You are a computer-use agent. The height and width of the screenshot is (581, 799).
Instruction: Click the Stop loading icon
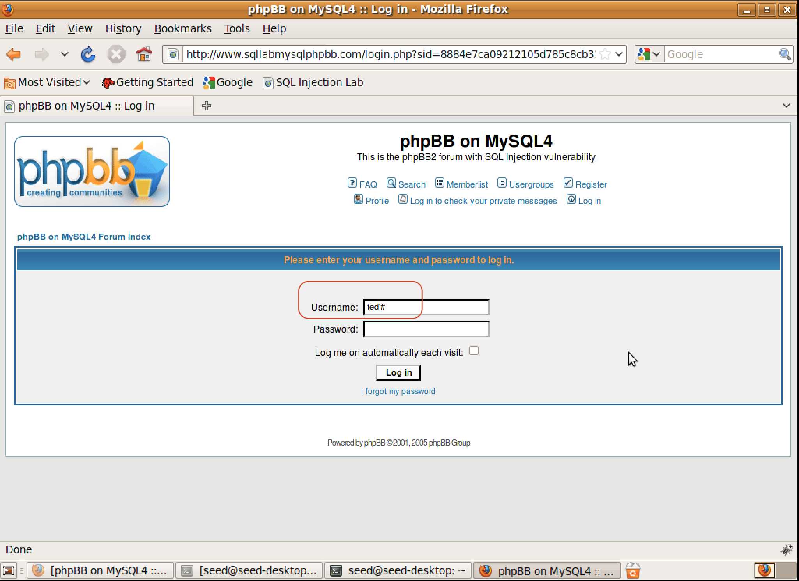pyautogui.click(x=116, y=54)
